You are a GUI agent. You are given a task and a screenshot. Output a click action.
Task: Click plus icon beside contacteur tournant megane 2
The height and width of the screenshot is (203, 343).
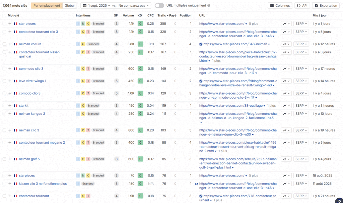point(10,143)
